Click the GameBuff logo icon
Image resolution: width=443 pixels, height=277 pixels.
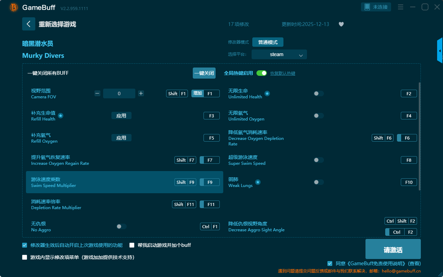coord(14,7)
